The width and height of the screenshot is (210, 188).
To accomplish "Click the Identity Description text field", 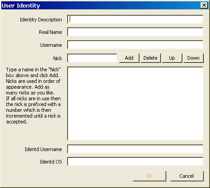I will pos(135,19).
